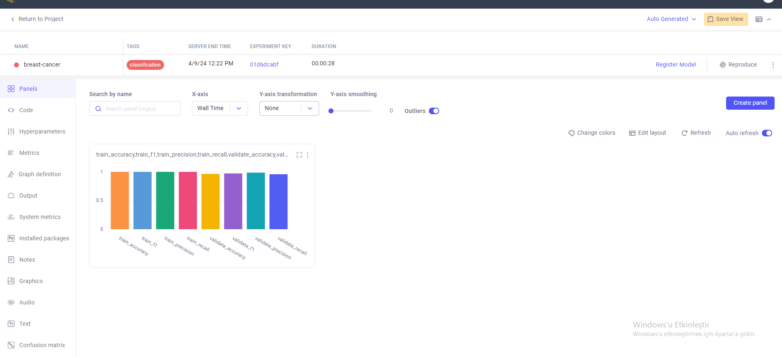Click the Search panel regex input field
The width and height of the screenshot is (782, 357).
[135, 109]
